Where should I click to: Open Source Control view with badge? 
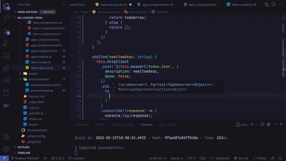[6, 31]
